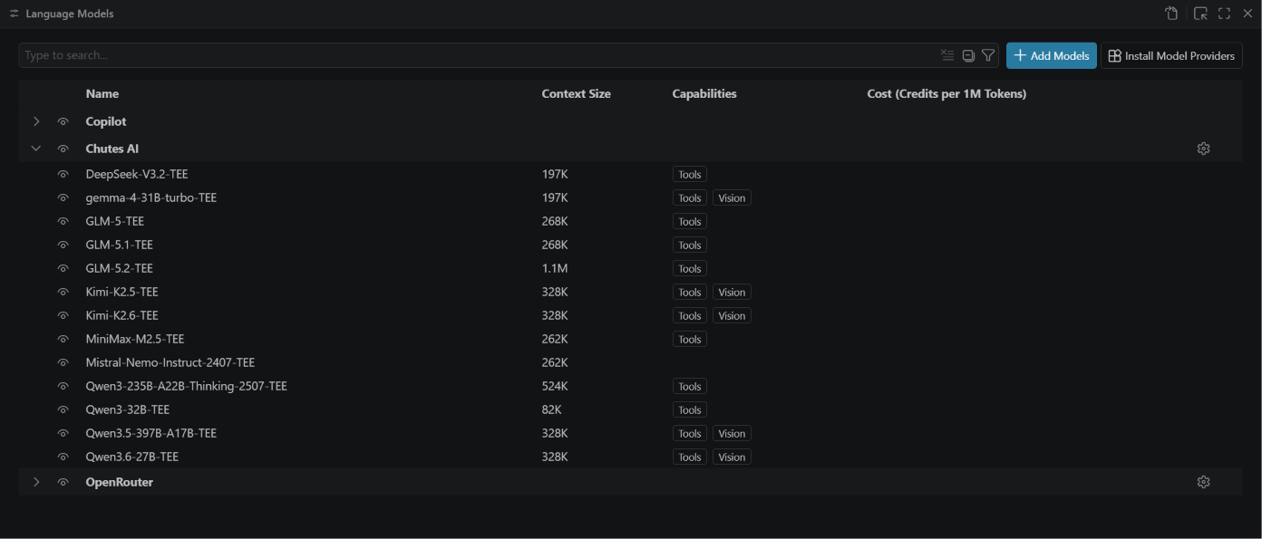Toggle eye icon for Qwen3-235B-A22B-Thinking-2507-TEE
1262x539 pixels.
63,386
